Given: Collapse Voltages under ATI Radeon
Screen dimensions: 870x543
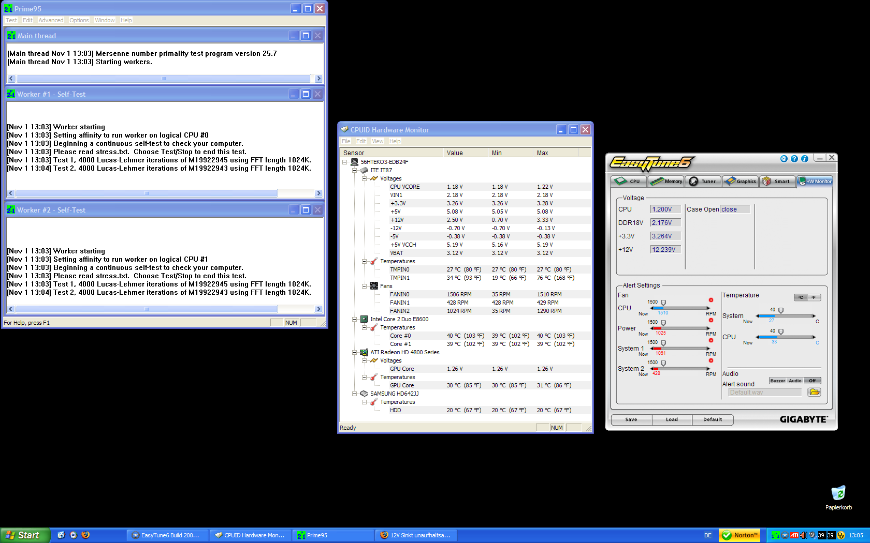Looking at the screenshot, I should [x=365, y=360].
